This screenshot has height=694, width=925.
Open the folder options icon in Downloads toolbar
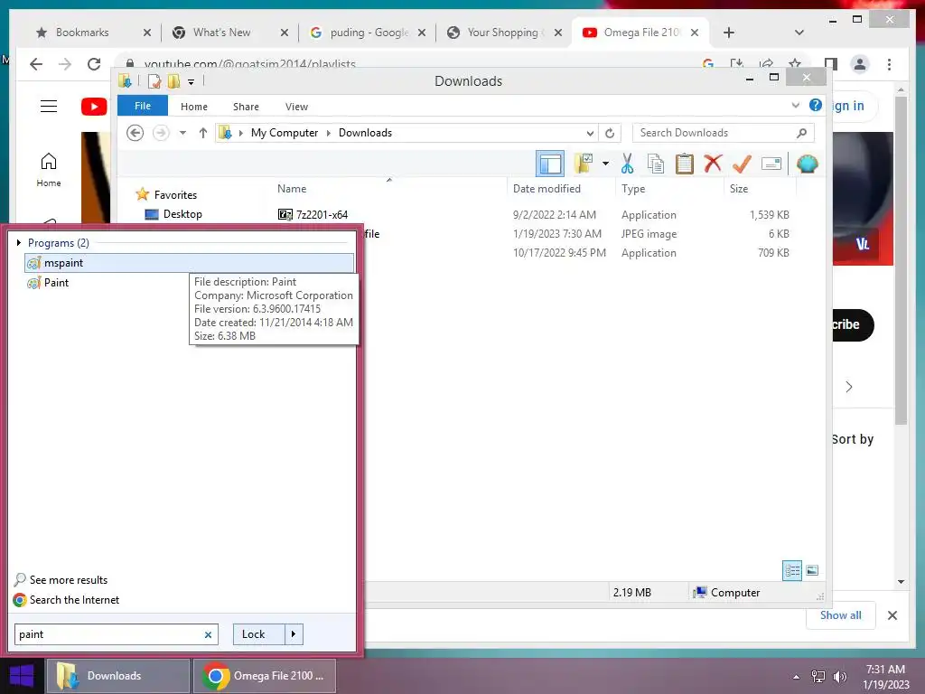584,164
